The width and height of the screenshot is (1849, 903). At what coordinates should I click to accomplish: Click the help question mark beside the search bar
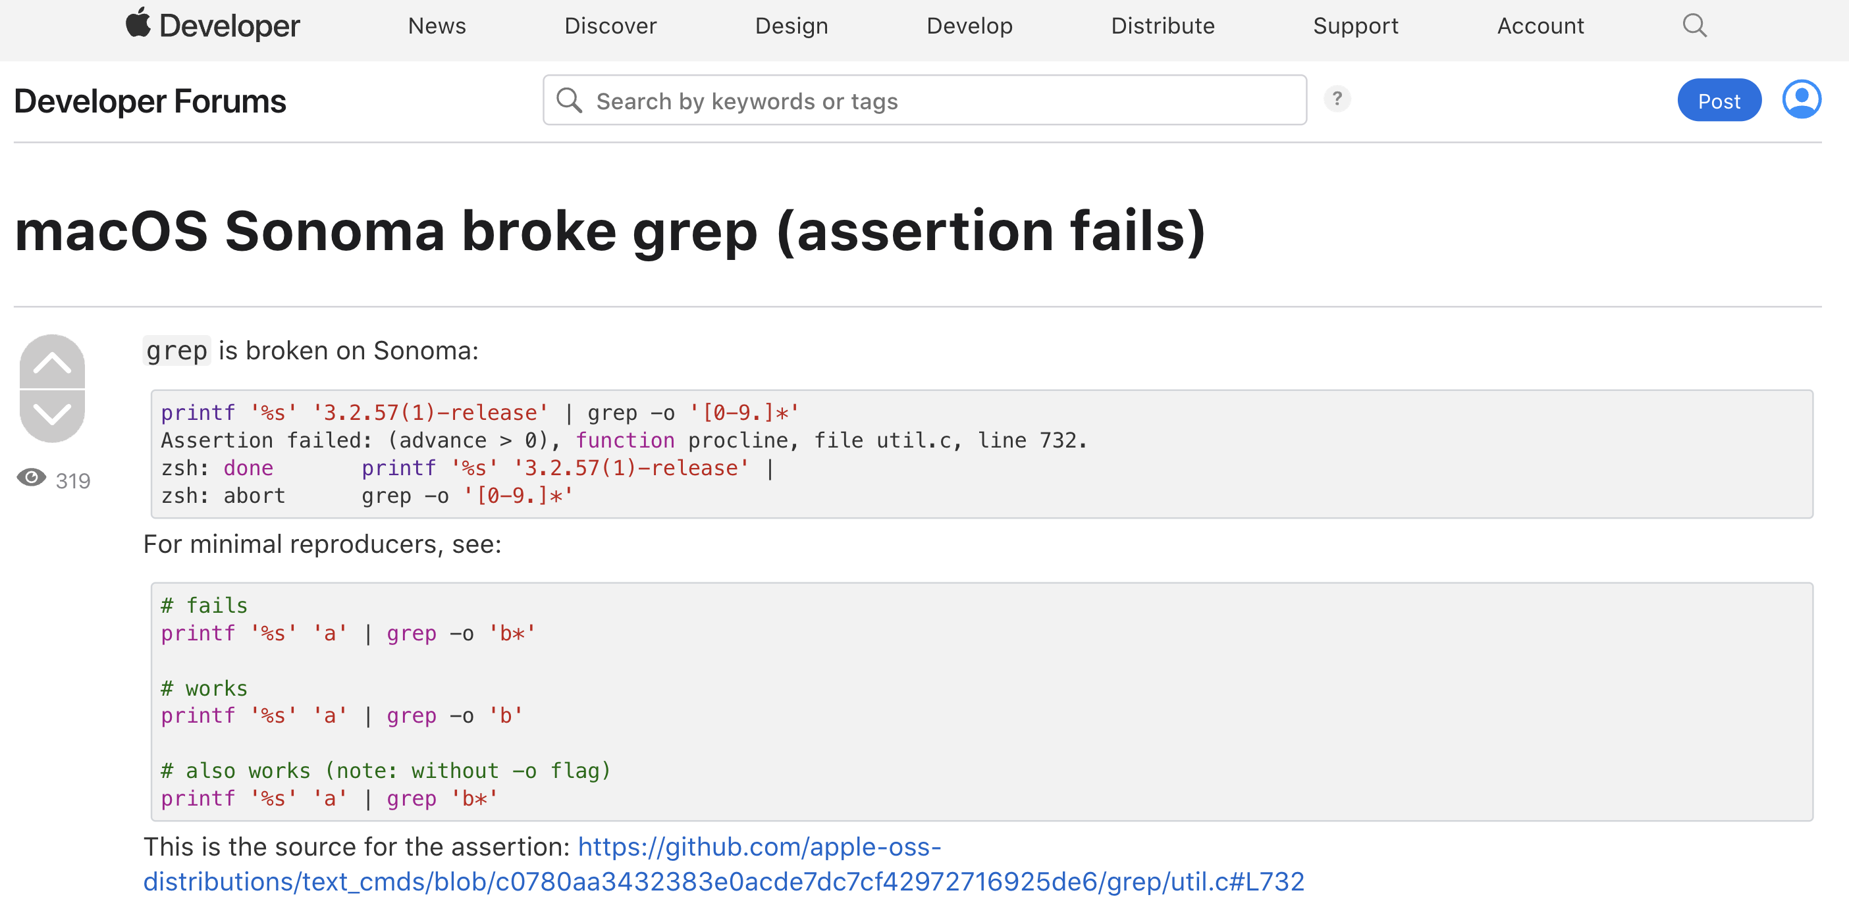pyautogui.click(x=1337, y=99)
